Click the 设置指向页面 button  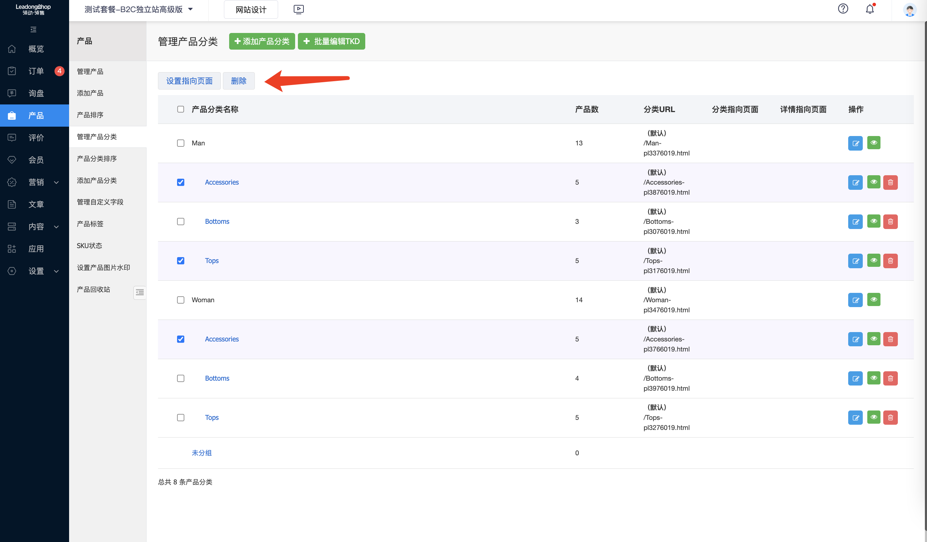(189, 81)
